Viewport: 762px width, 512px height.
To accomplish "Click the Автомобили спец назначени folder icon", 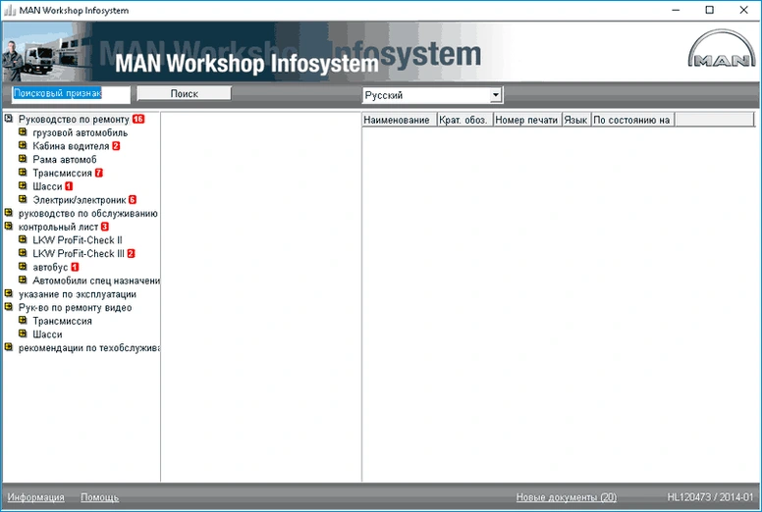I will point(23,280).
